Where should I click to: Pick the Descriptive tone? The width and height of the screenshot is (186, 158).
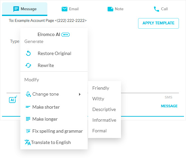[x=104, y=109]
